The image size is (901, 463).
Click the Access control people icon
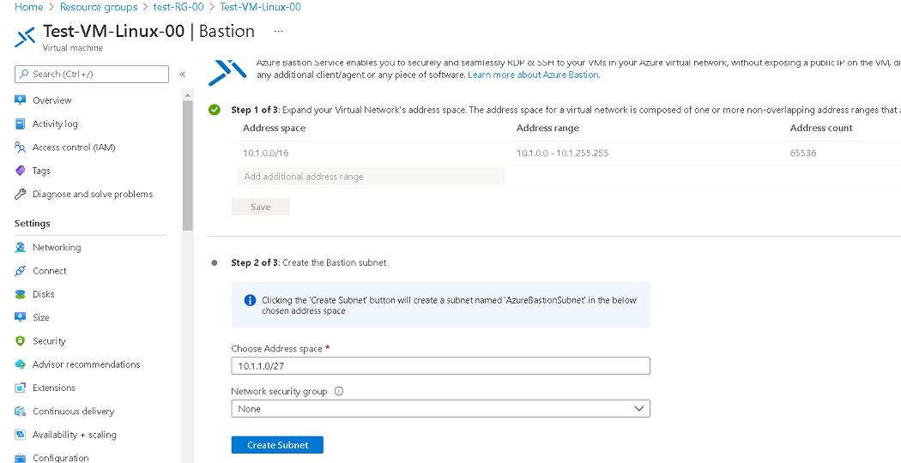tap(20, 147)
